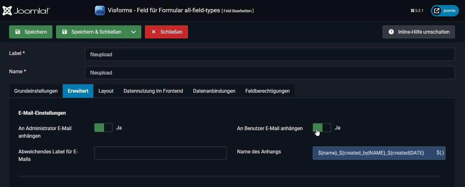Select the Datenanbindungen tab
Screen dimensions: 465x187
pos(214,91)
